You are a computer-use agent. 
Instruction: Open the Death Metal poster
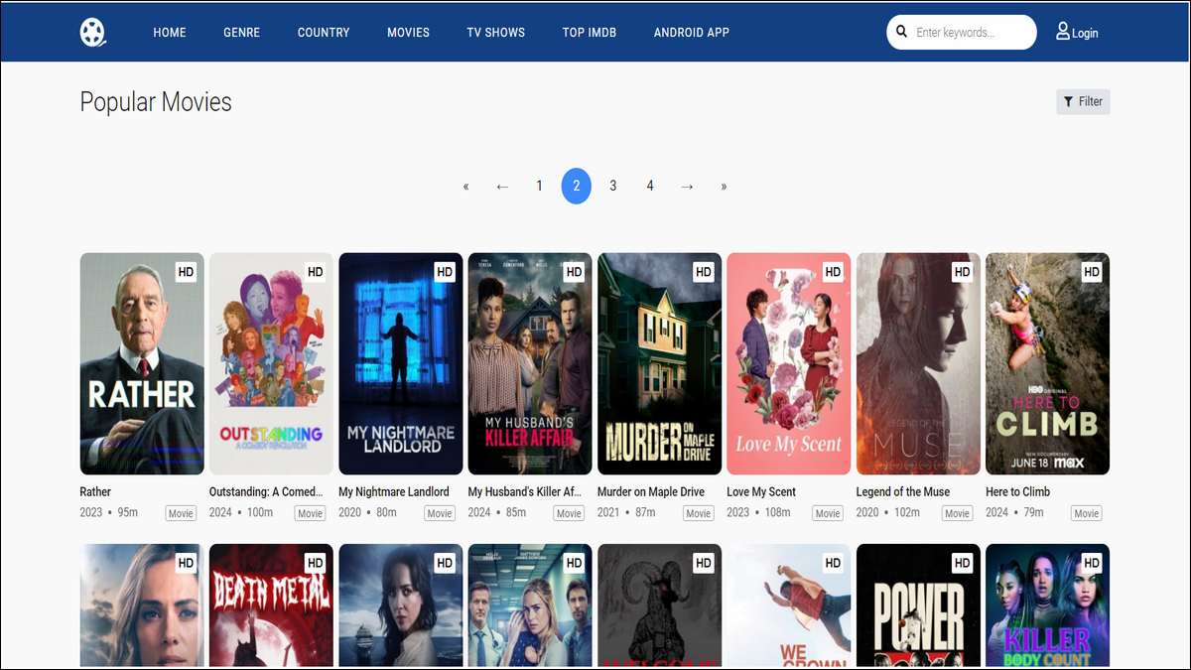(271, 605)
